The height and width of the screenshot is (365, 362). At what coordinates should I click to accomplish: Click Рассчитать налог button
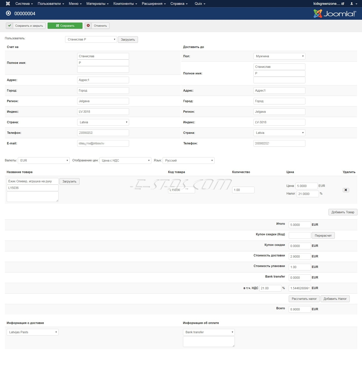click(x=304, y=299)
